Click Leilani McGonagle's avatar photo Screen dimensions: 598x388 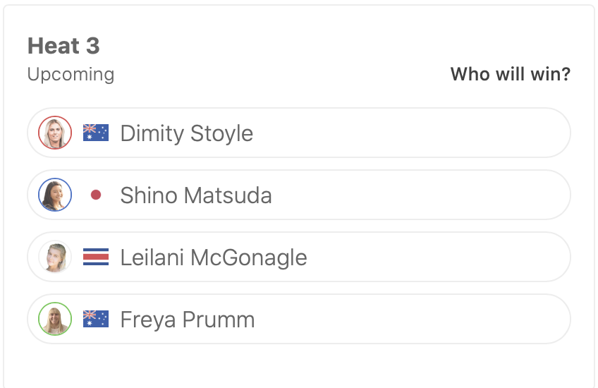click(x=55, y=257)
